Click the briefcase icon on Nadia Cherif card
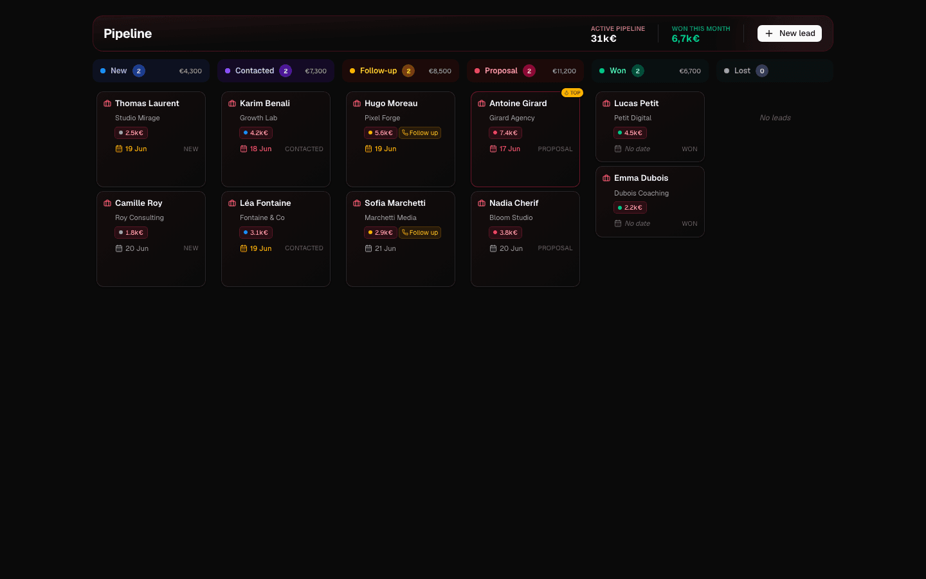This screenshot has height=579, width=926. pos(482,203)
